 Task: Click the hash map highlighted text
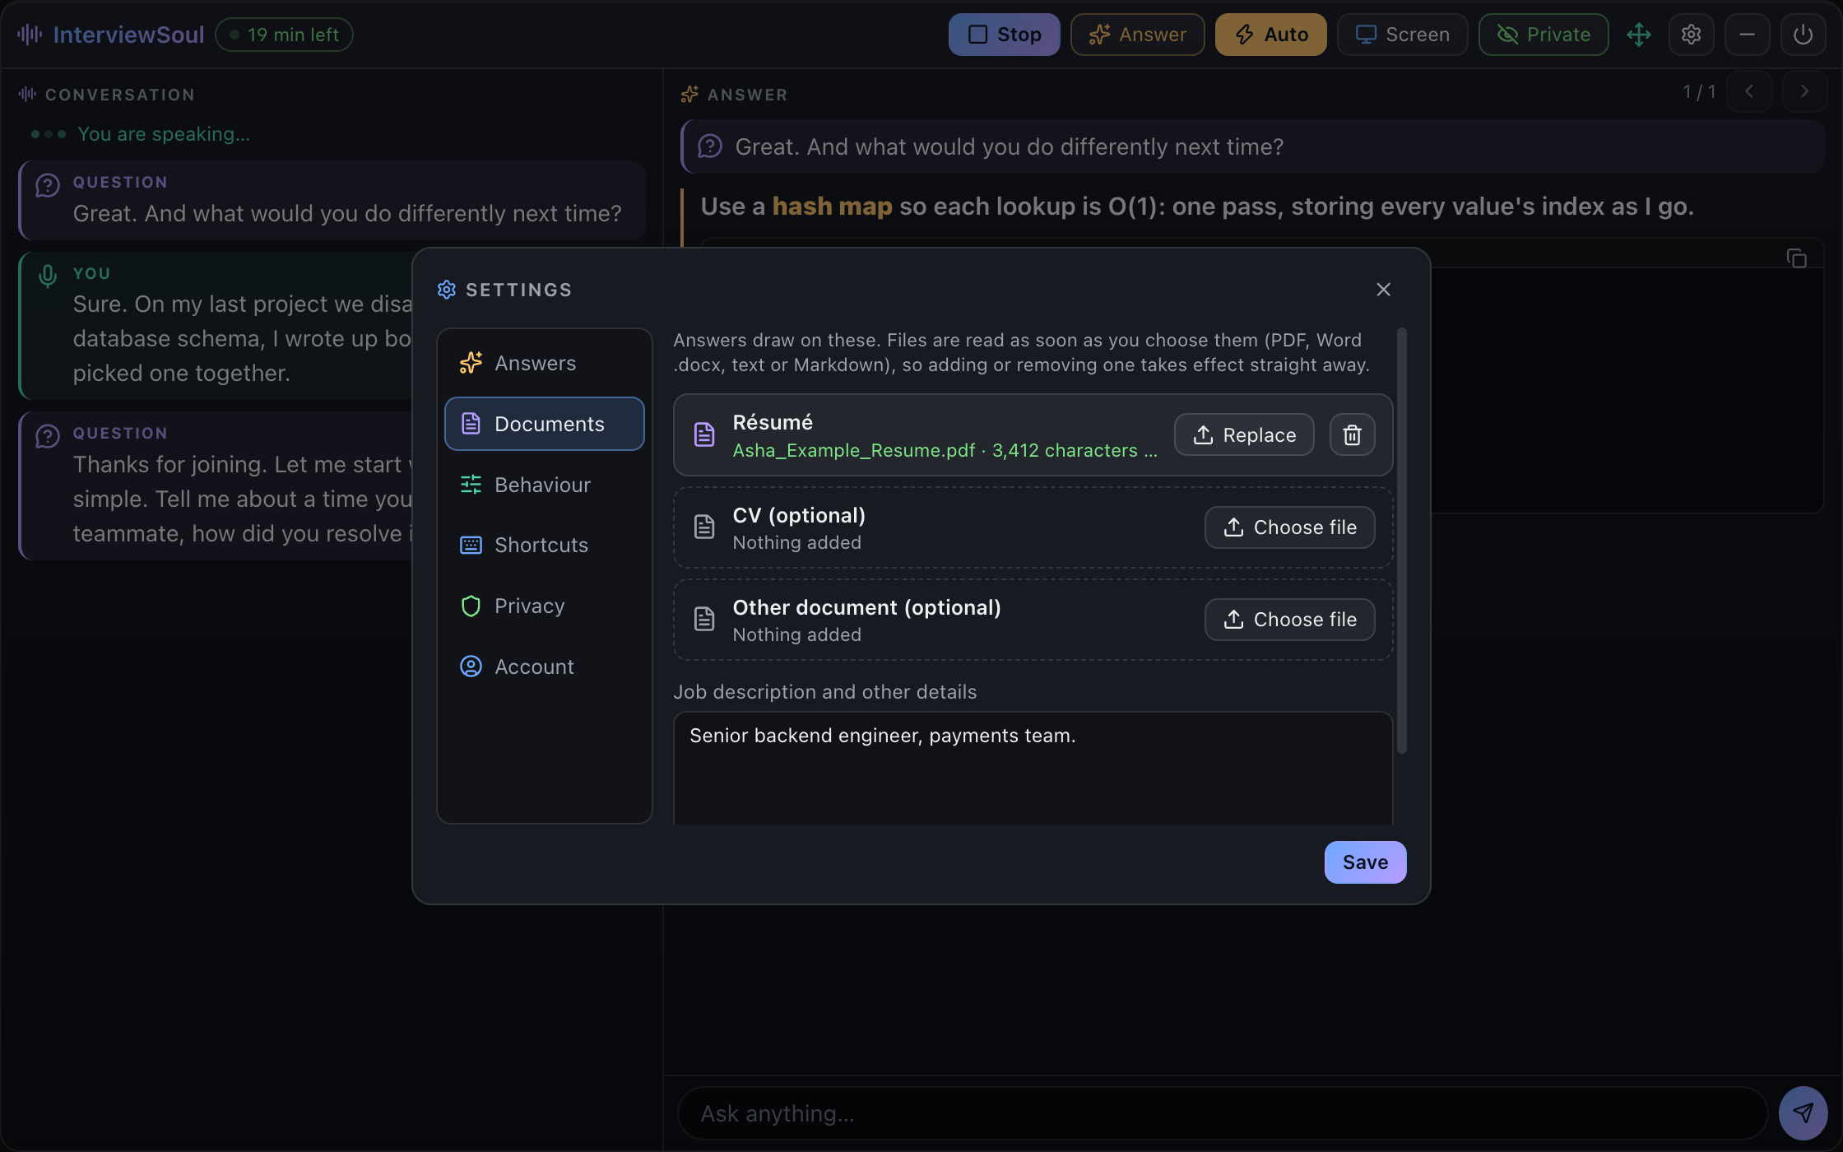pyautogui.click(x=832, y=207)
